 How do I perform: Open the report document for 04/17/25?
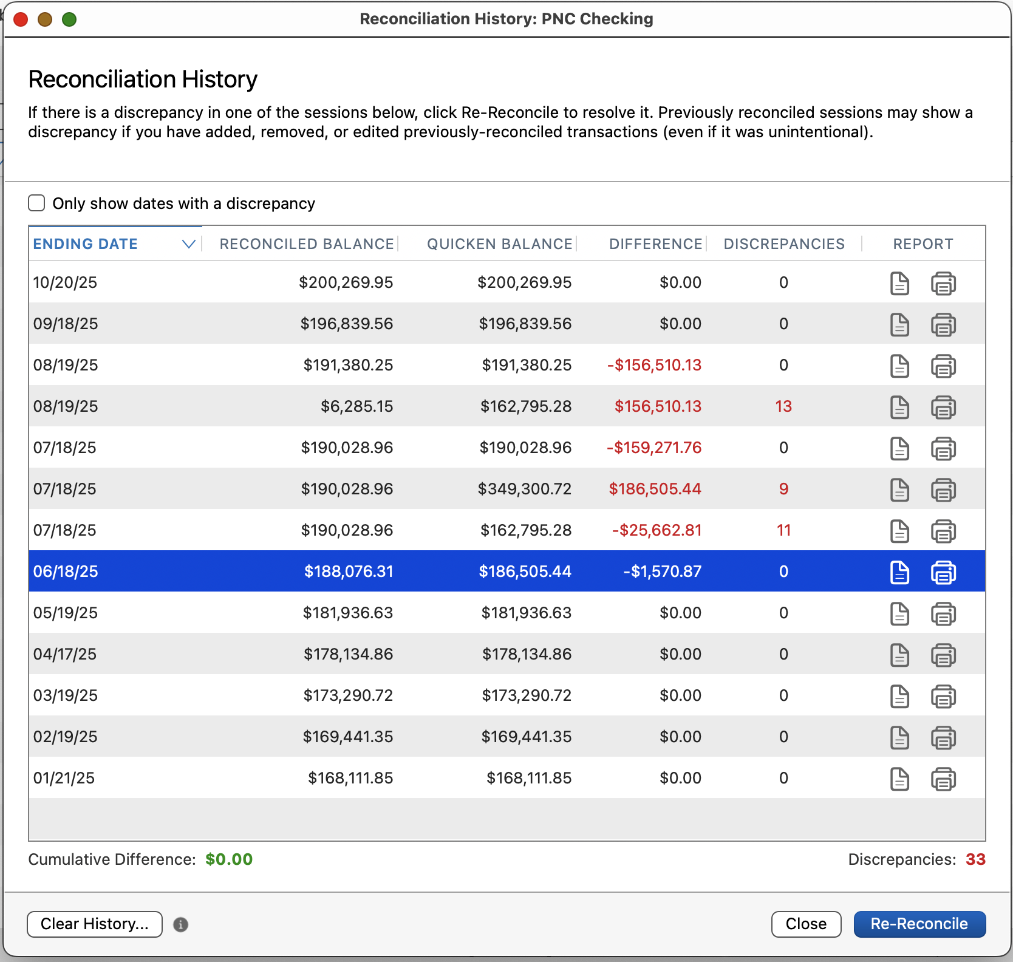coord(899,655)
